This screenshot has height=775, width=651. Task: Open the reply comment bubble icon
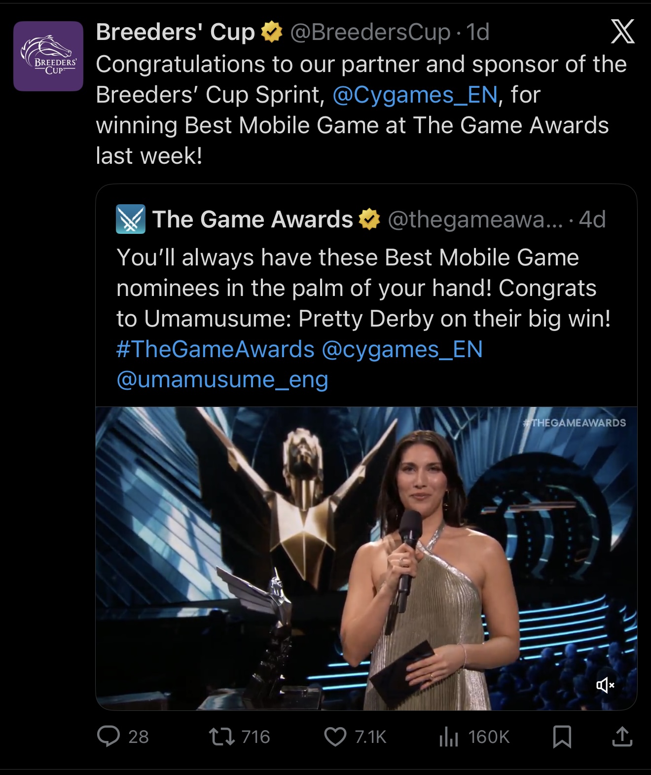point(108,736)
